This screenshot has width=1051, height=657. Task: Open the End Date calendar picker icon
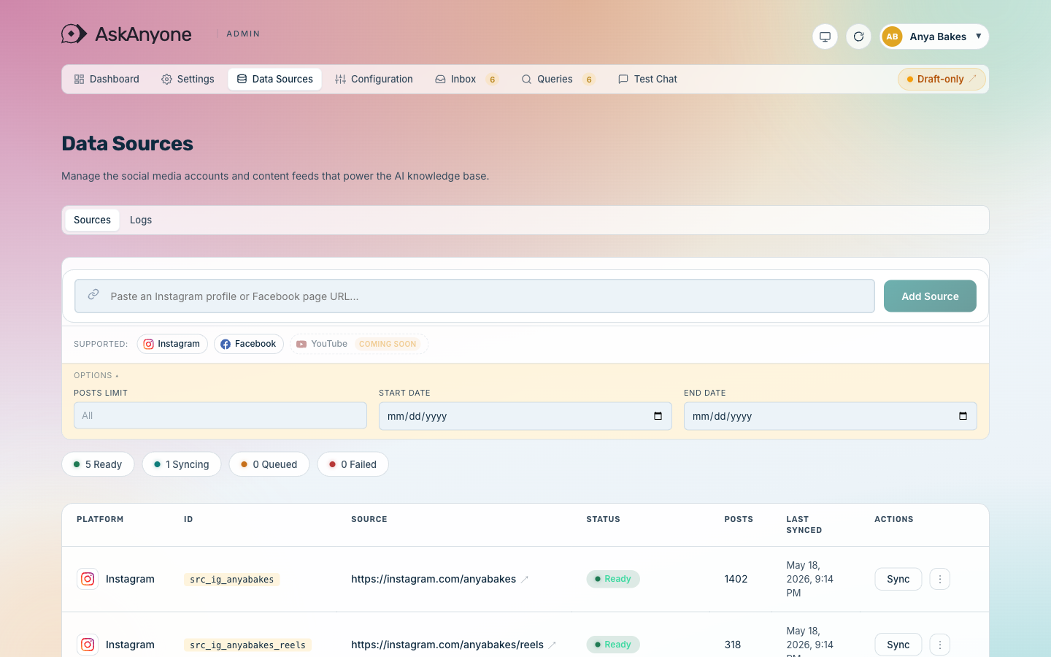(963, 416)
